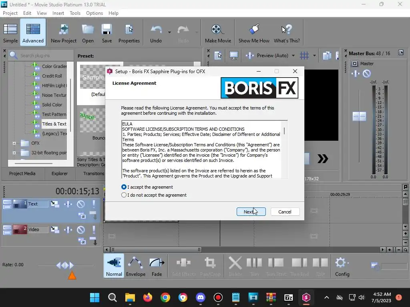Open the Options menu
The width and height of the screenshot is (410, 307).
pyautogui.click(x=94, y=13)
